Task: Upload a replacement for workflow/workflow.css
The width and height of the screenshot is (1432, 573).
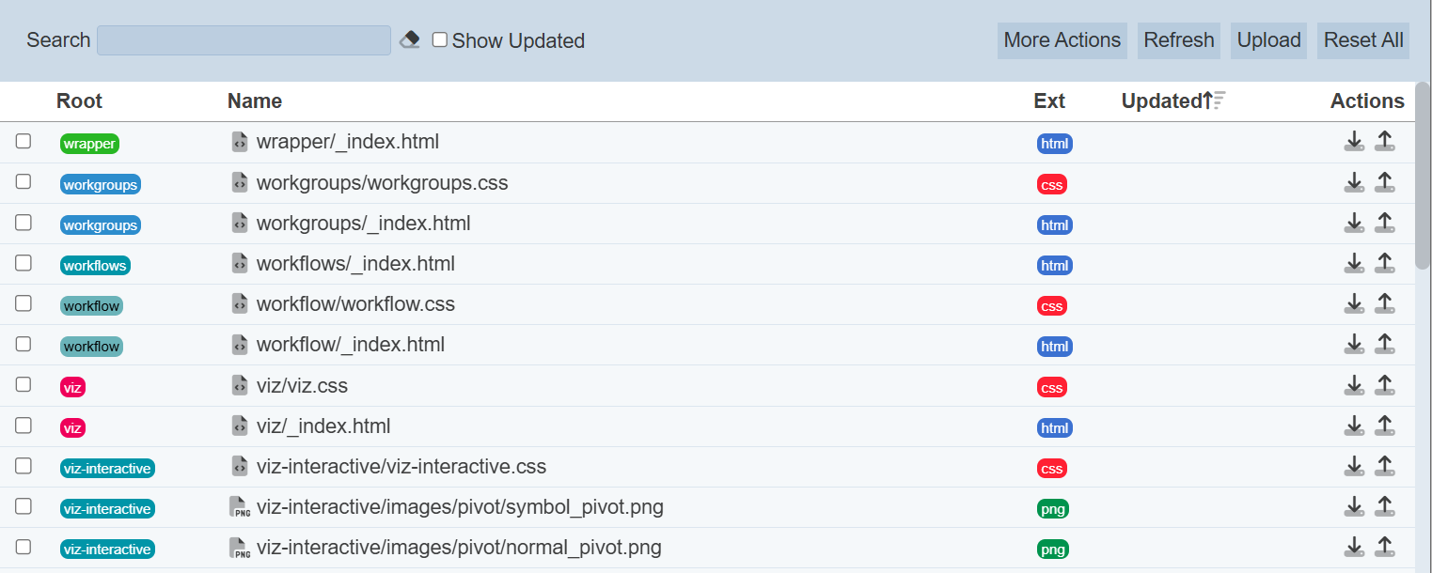Action: point(1384,304)
